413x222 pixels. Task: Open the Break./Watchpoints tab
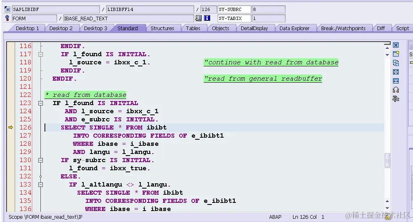point(343,28)
